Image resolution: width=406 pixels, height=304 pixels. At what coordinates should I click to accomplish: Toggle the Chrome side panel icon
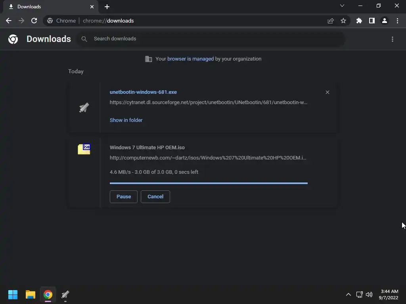pyautogui.click(x=372, y=21)
